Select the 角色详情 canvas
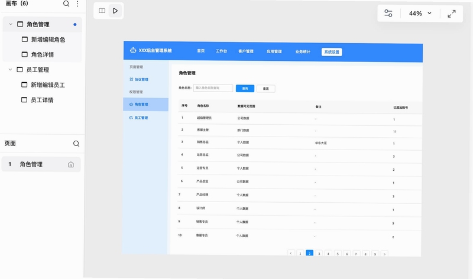Screen dimensions: 473x279 tap(43, 54)
